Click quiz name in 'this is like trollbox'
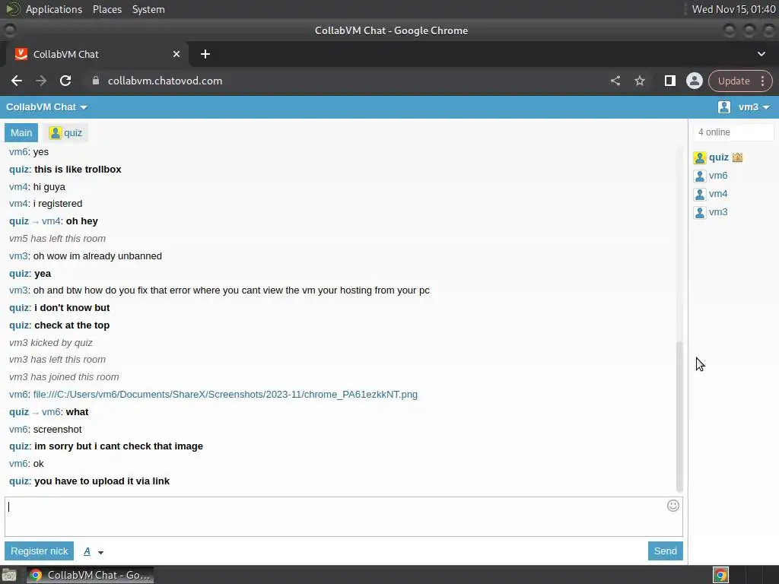The image size is (779, 584). point(19,170)
